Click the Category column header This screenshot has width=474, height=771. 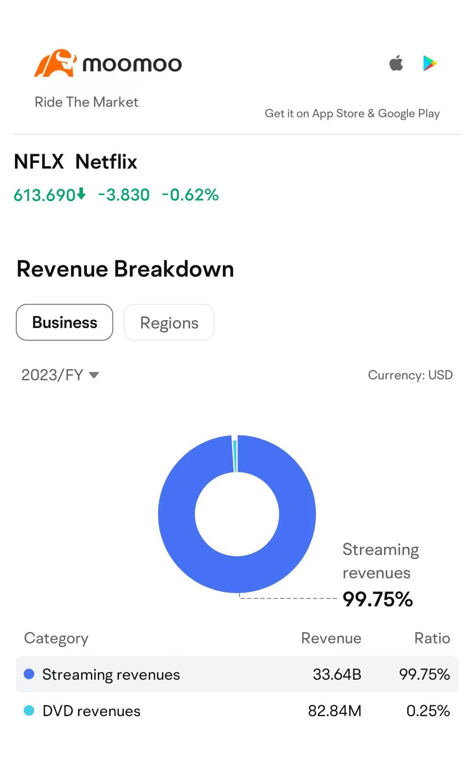point(56,638)
